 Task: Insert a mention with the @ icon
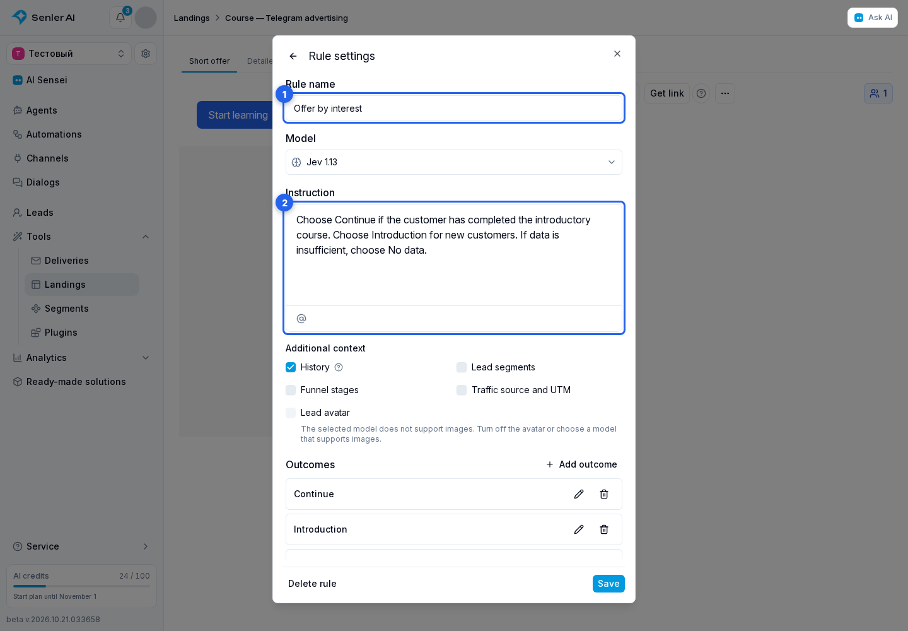301,319
